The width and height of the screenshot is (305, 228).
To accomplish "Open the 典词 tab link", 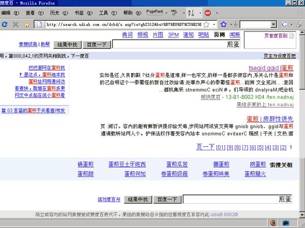I will 128,35.
